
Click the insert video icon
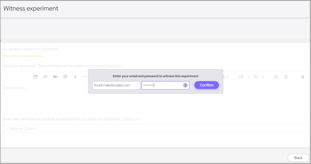[x=55, y=77]
